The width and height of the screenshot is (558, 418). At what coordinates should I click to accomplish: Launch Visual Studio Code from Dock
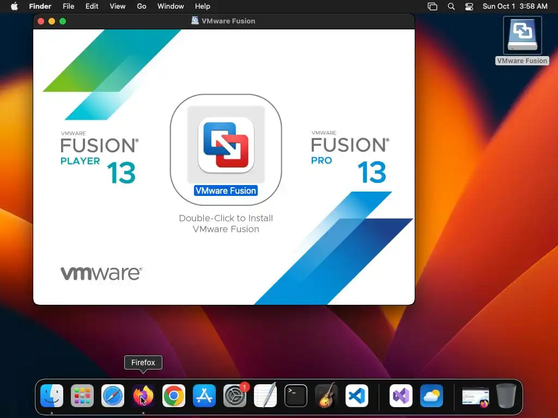click(x=356, y=396)
